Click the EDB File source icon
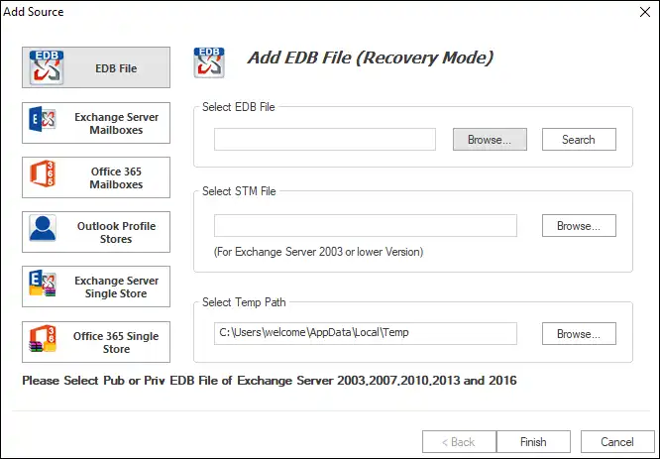This screenshot has height=459, width=660. click(x=47, y=67)
